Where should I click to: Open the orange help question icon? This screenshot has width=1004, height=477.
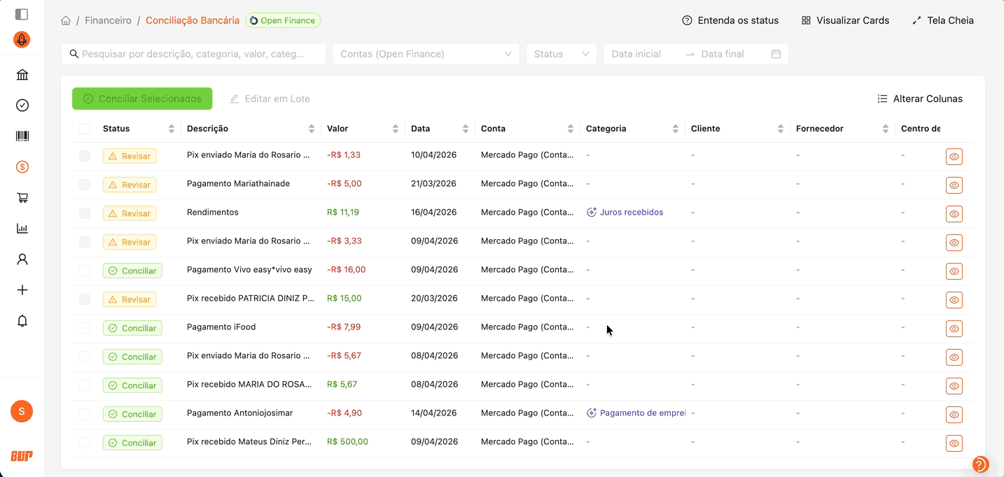point(980,464)
